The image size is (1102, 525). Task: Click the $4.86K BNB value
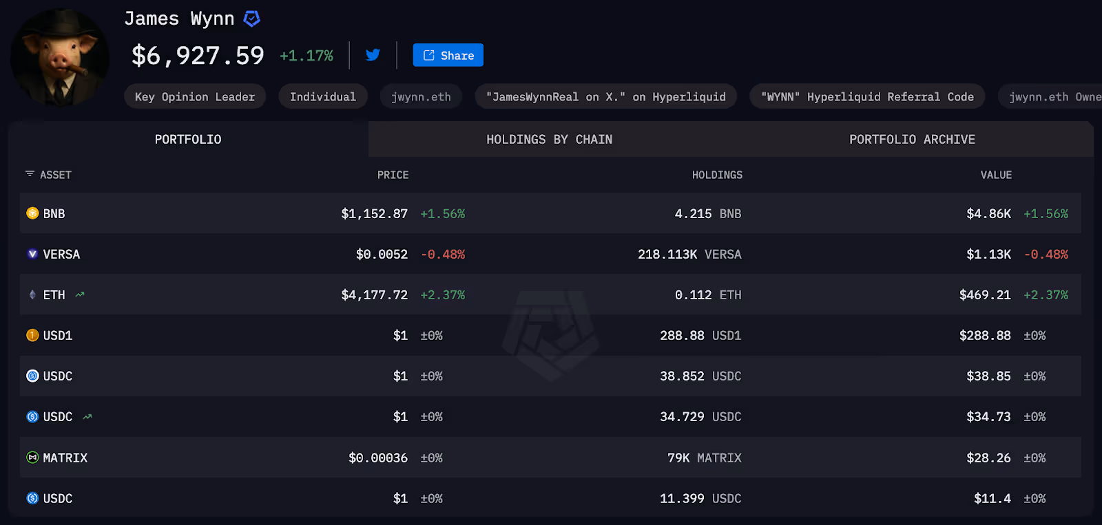tap(989, 213)
